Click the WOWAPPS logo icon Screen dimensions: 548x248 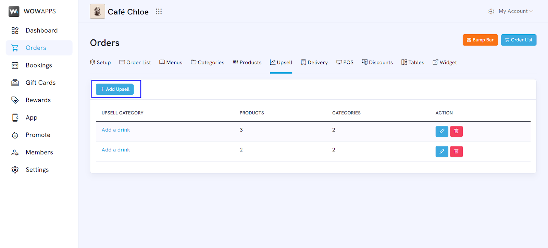pyautogui.click(x=14, y=11)
